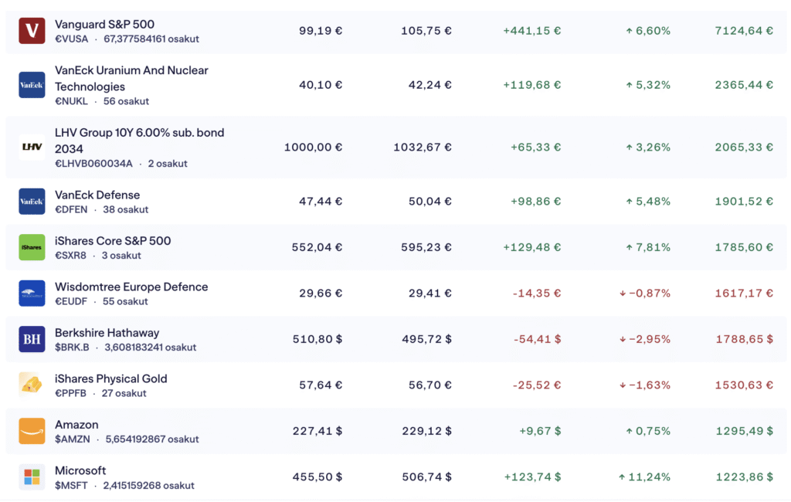Open the iShares Core S&P 500 logo
Viewport: 791px width, 502px height.
pos(32,247)
